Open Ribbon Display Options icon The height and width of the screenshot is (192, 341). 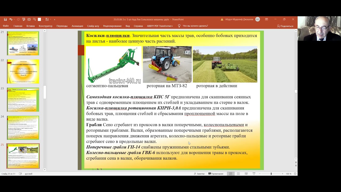266,19
